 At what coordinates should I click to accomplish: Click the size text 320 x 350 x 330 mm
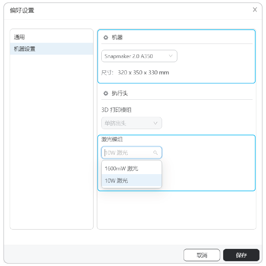pos(143,73)
